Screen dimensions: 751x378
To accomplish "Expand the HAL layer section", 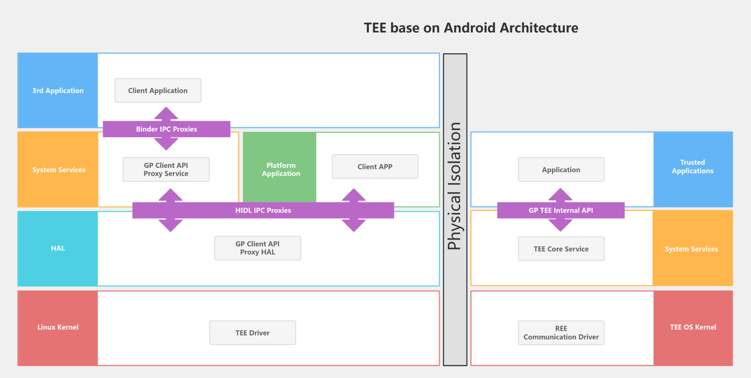I will tap(57, 248).
